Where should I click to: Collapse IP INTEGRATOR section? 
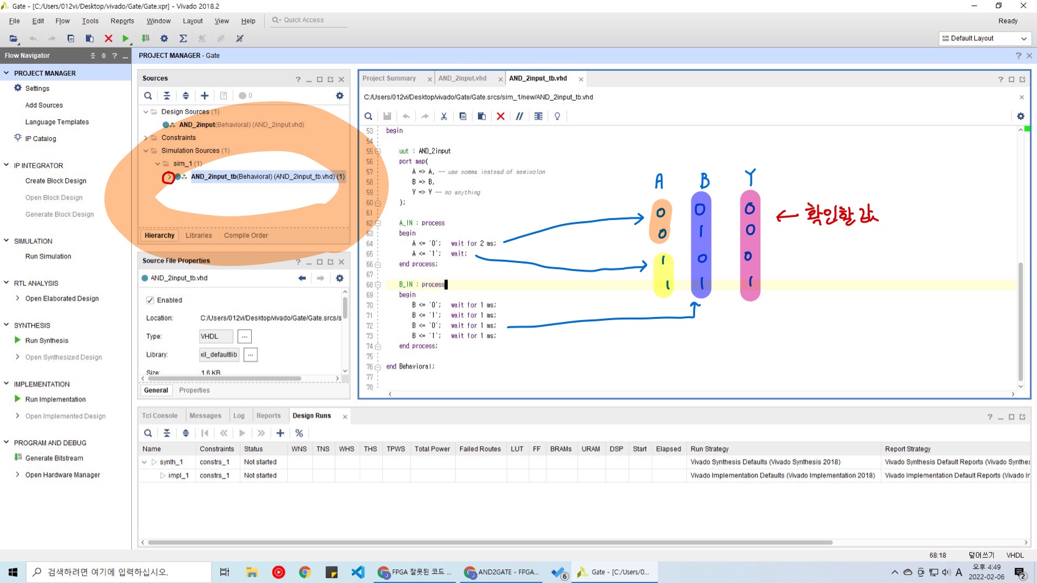6,165
